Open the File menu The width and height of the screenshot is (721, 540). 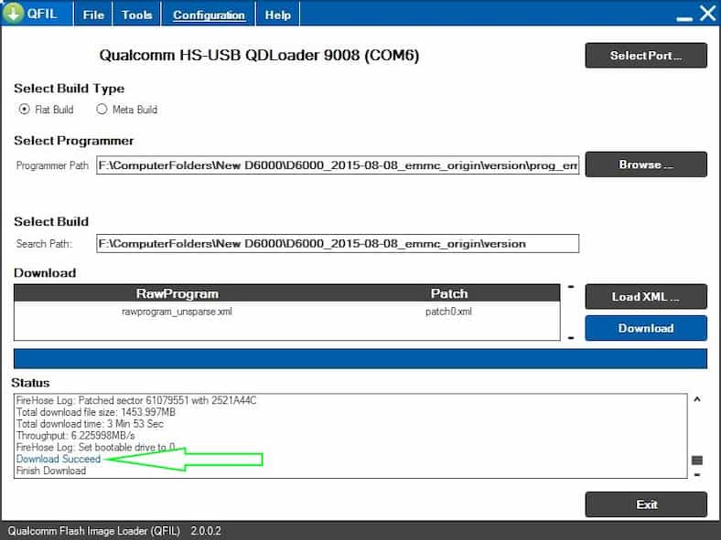point(93,15)
